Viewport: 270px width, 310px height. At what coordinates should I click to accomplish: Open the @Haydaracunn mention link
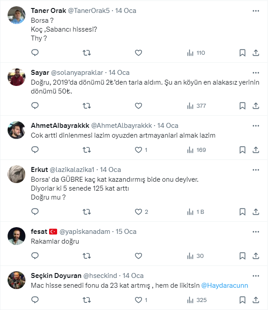pyautogui.click(x=224, y=285)
